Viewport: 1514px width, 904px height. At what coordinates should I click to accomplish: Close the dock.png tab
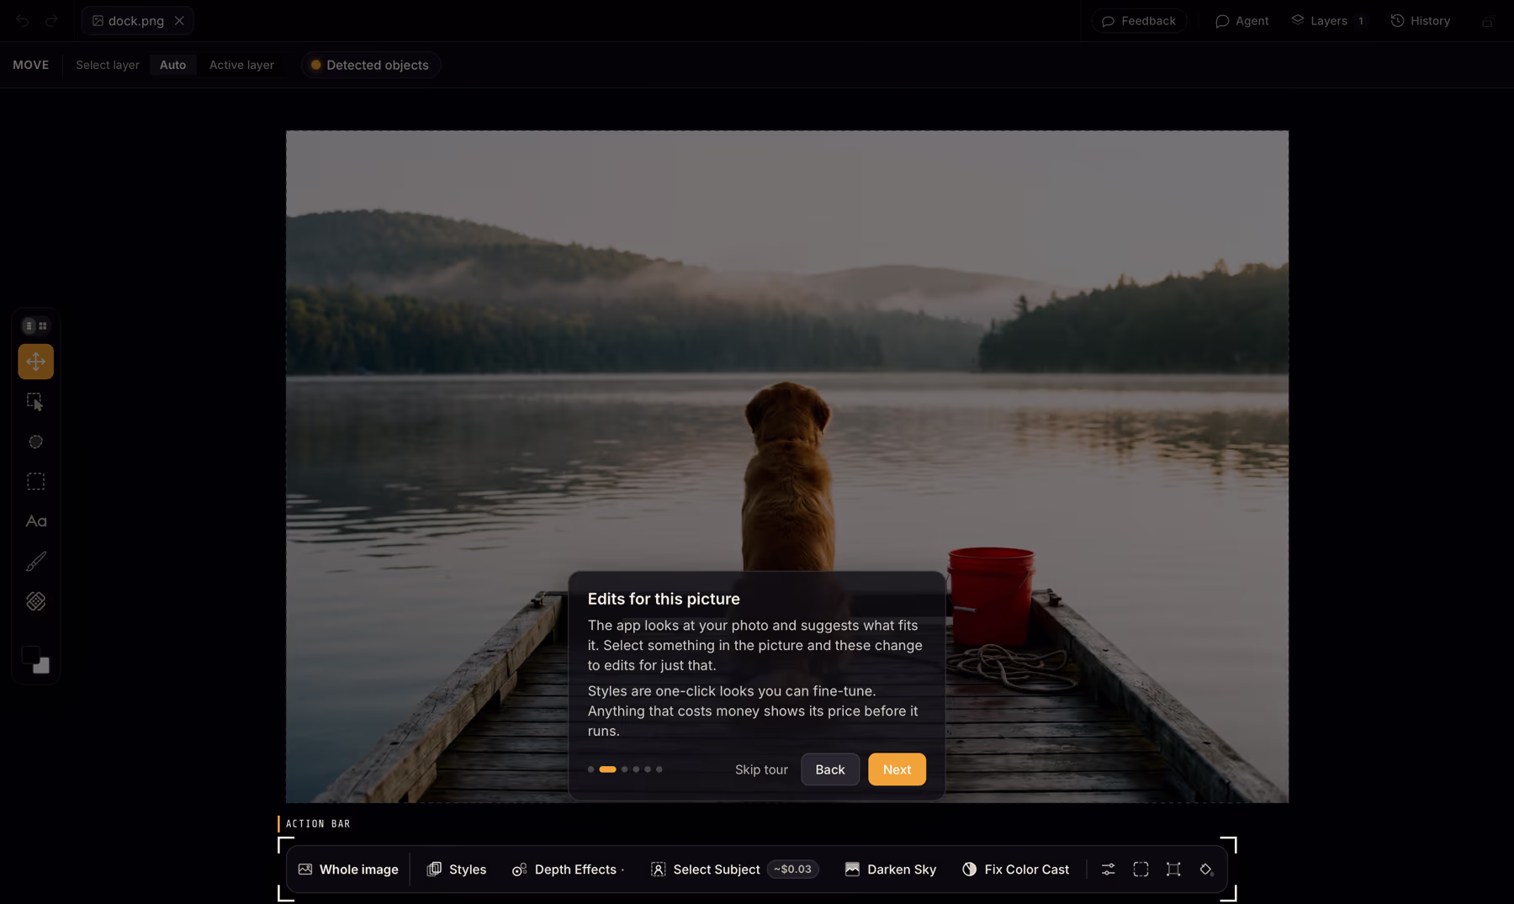tap(179, 21)
